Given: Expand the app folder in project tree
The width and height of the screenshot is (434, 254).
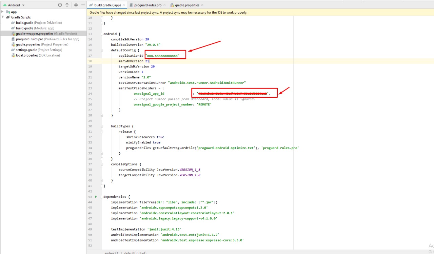Looking at the screenshot, I should [x=3, y=12].
